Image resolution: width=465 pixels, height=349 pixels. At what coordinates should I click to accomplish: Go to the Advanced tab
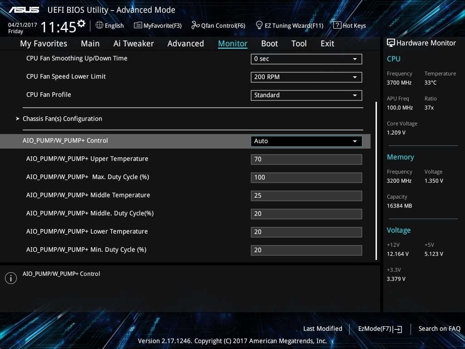click(x=186, y=44)
